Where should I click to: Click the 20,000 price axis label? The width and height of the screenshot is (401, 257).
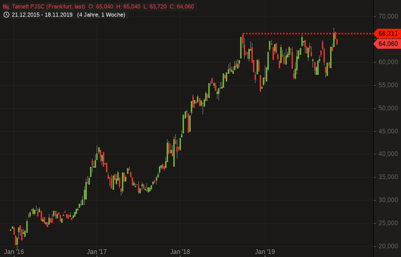click(388, 246)
